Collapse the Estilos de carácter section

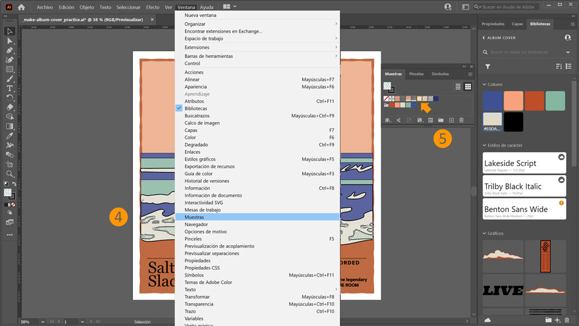pos(484,145)
